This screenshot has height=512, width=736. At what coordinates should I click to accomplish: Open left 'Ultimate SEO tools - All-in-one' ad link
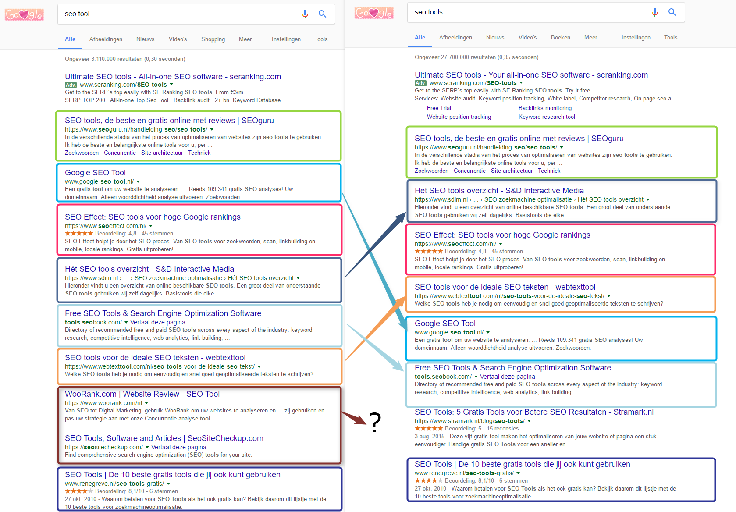pos(173,77)
